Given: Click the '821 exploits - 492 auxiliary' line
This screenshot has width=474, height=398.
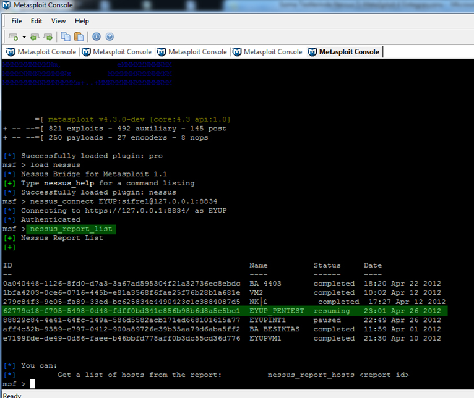Looking at the screenshot, I should click(x=115, y=129).
